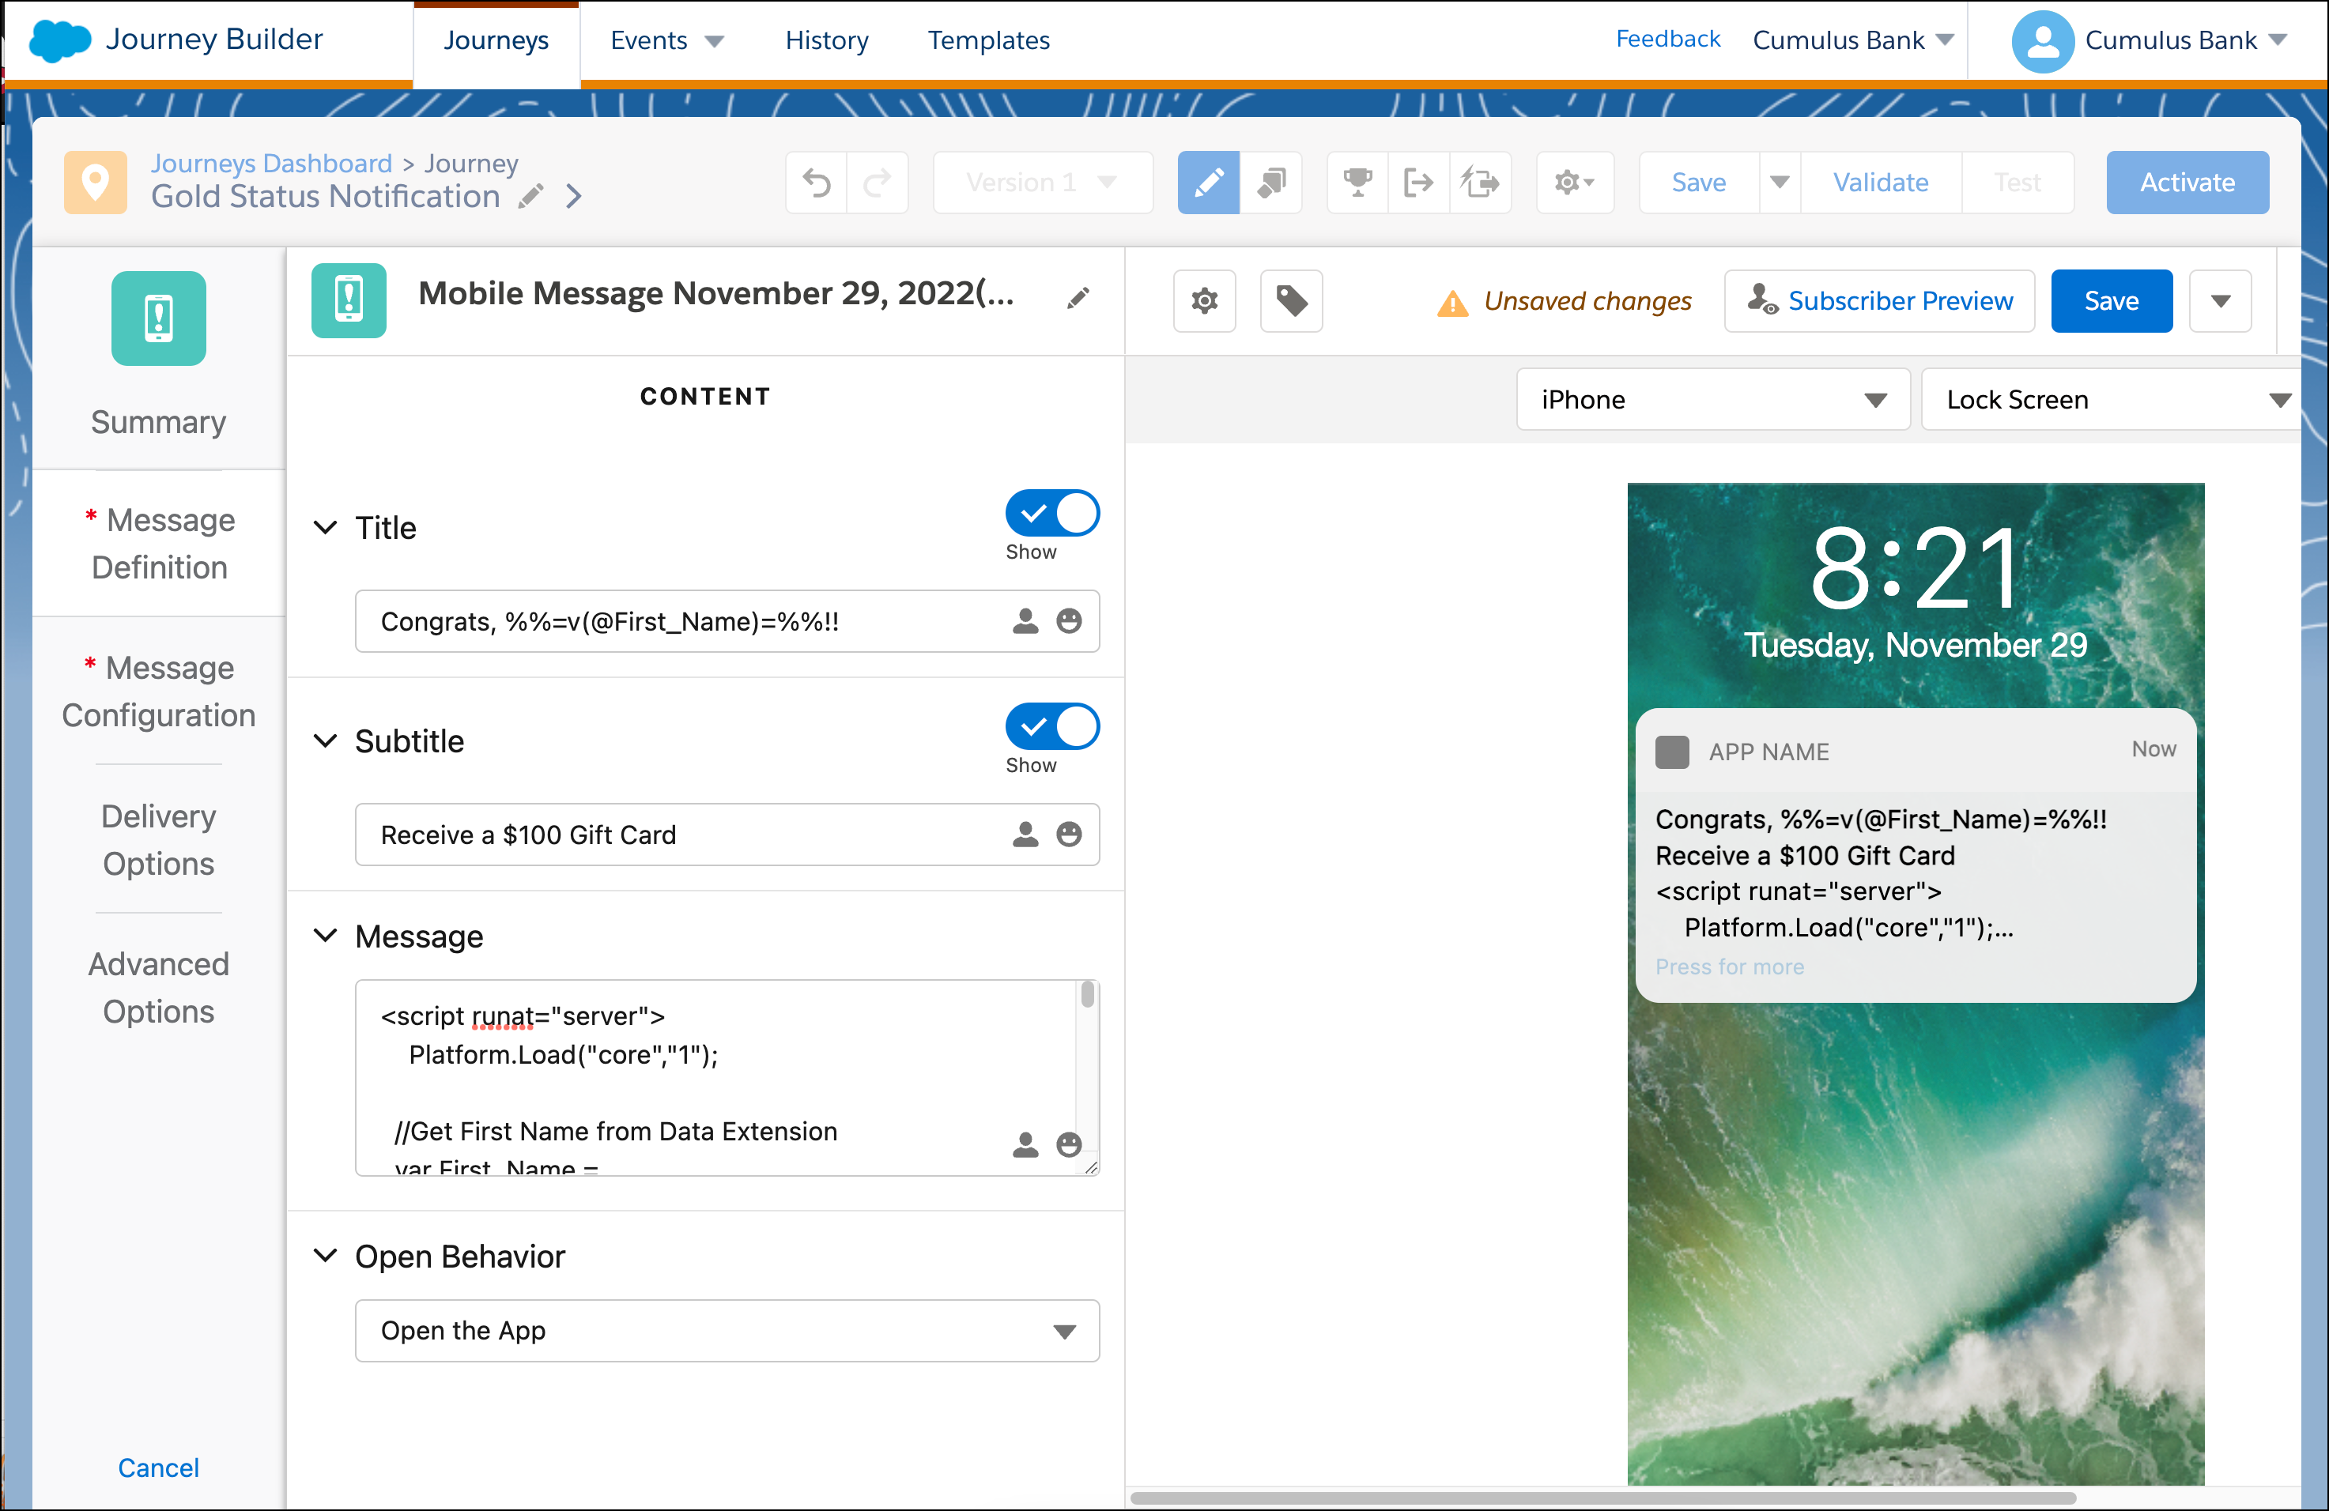Insert personalization in the Message field
Viewport: 2329px width, 1511px height.
click(x=1025, y=1144)
